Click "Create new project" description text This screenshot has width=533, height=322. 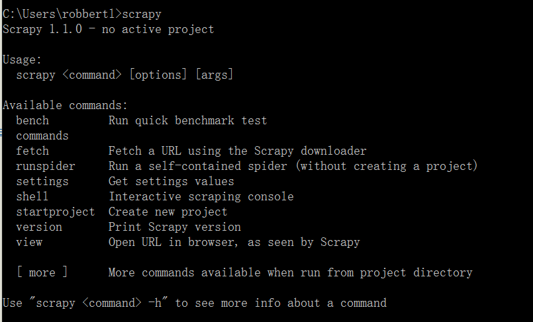click(168, 212)
